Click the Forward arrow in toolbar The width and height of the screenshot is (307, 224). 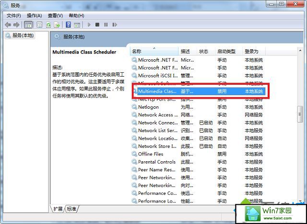(16, 25)
